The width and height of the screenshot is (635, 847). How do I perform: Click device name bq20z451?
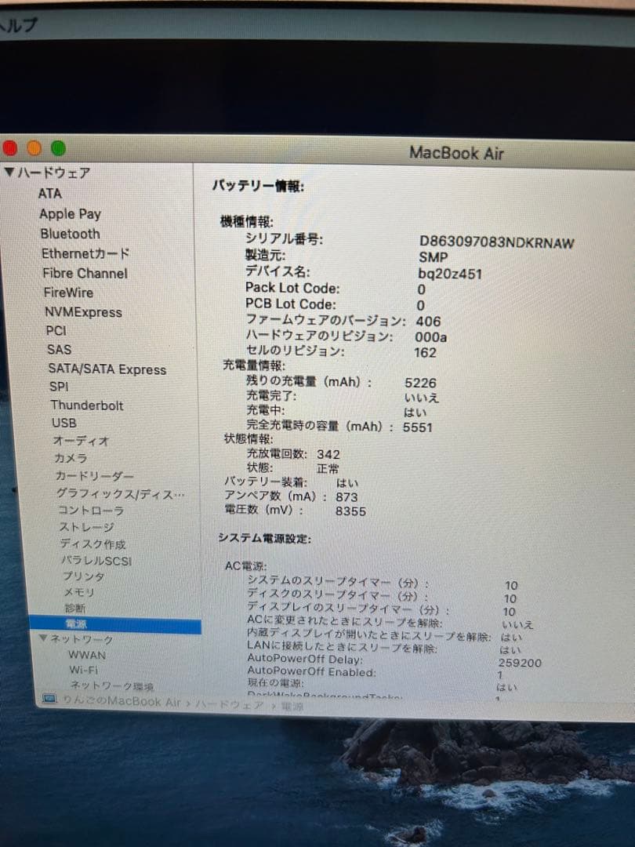point(450,274)
